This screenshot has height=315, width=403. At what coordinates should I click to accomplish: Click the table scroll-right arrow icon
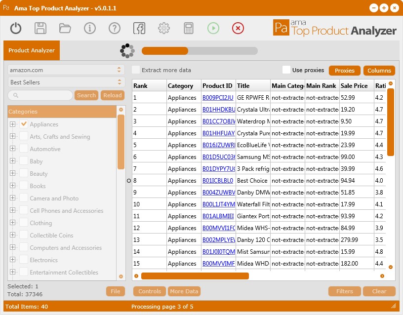pos(382,276)
